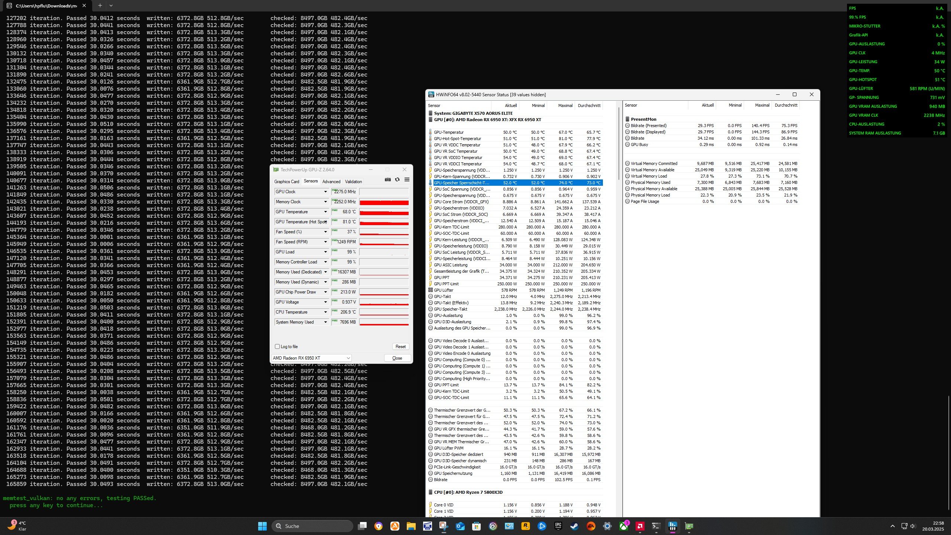The image size is (951, 535).
Task: Open the Xbox app taskbar icon
Action: [623, 526]
